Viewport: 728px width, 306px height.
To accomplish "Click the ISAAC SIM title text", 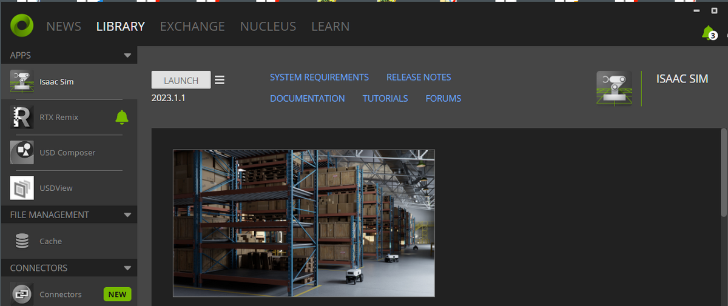I will (682, 79).
